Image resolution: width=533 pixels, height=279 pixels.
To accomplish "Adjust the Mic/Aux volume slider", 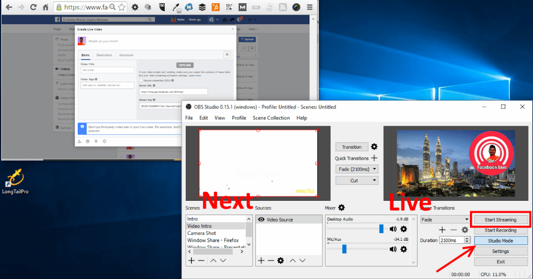I will pos(344,249).
